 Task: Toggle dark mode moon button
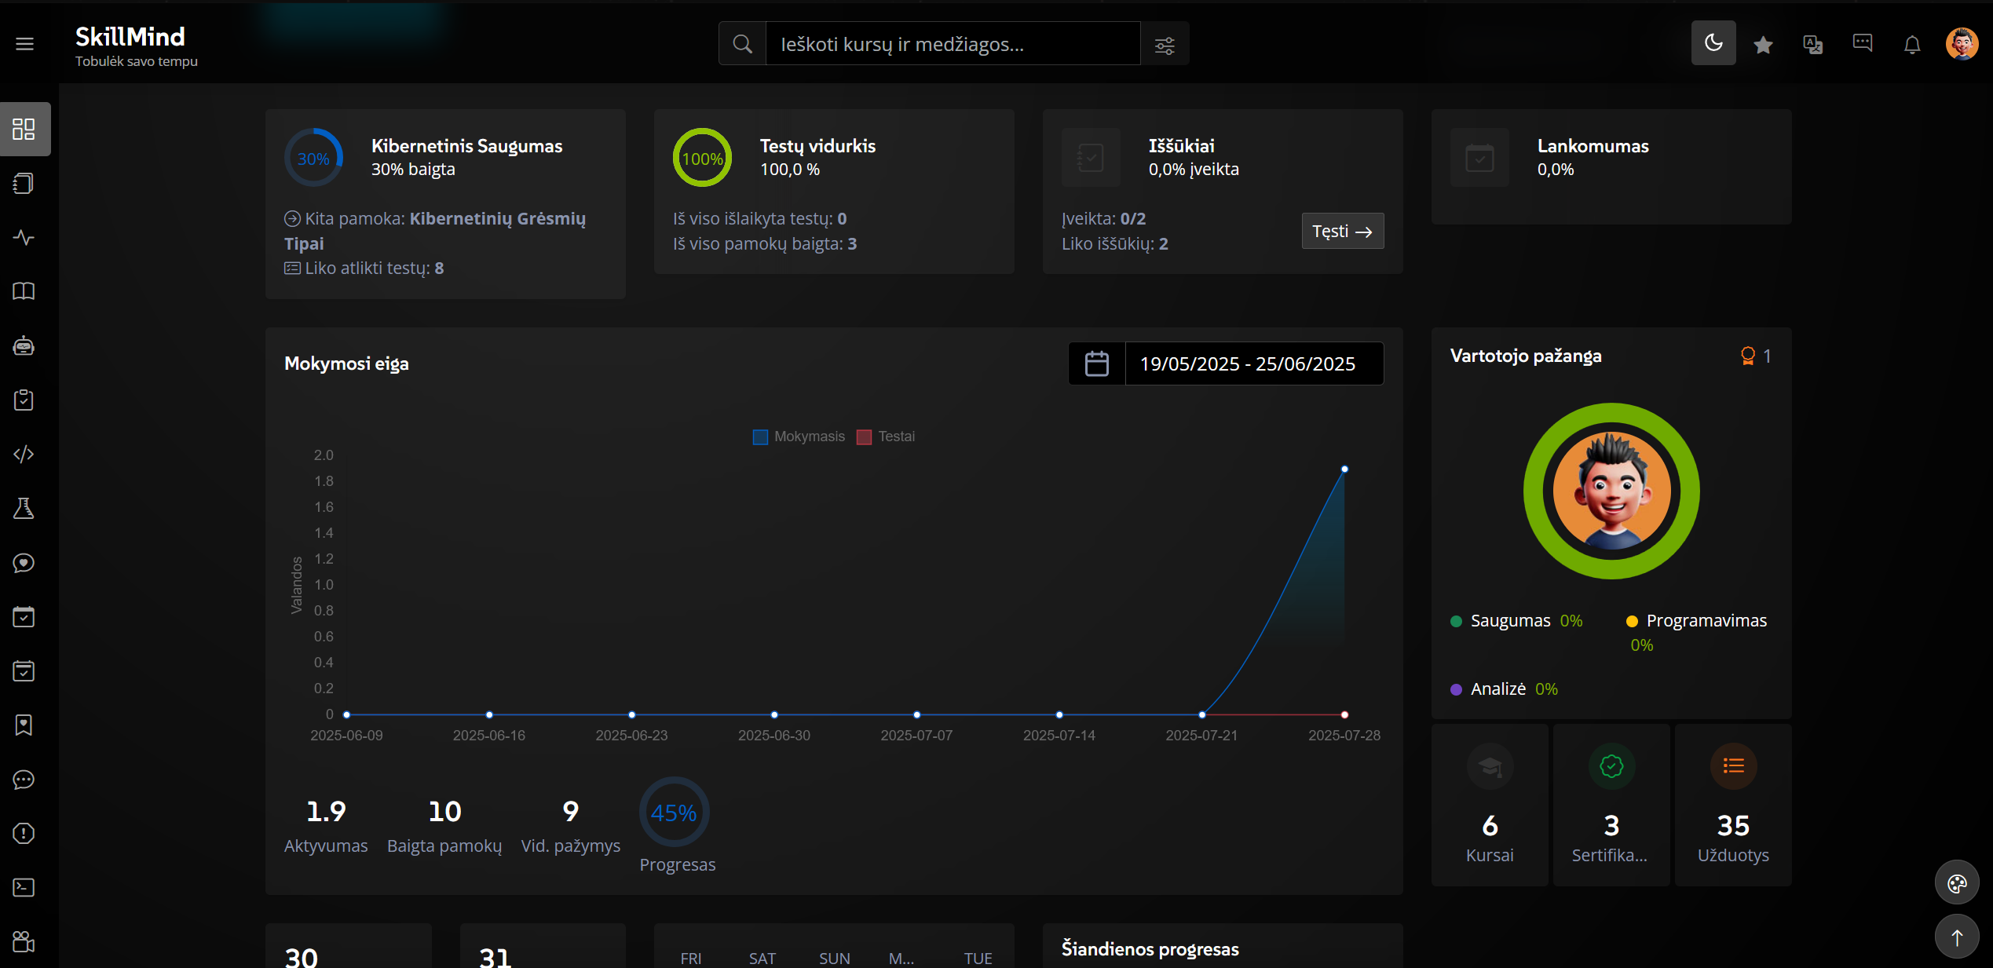(1713, 43)
